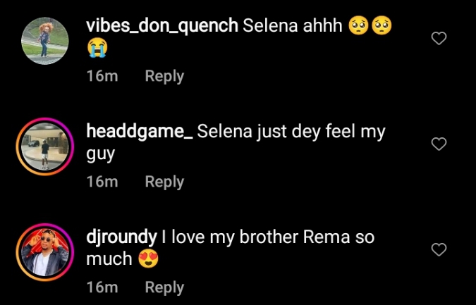476x305 pixels.
Task: Reply to headdgame_'s comment
Action: click(164, 182)
